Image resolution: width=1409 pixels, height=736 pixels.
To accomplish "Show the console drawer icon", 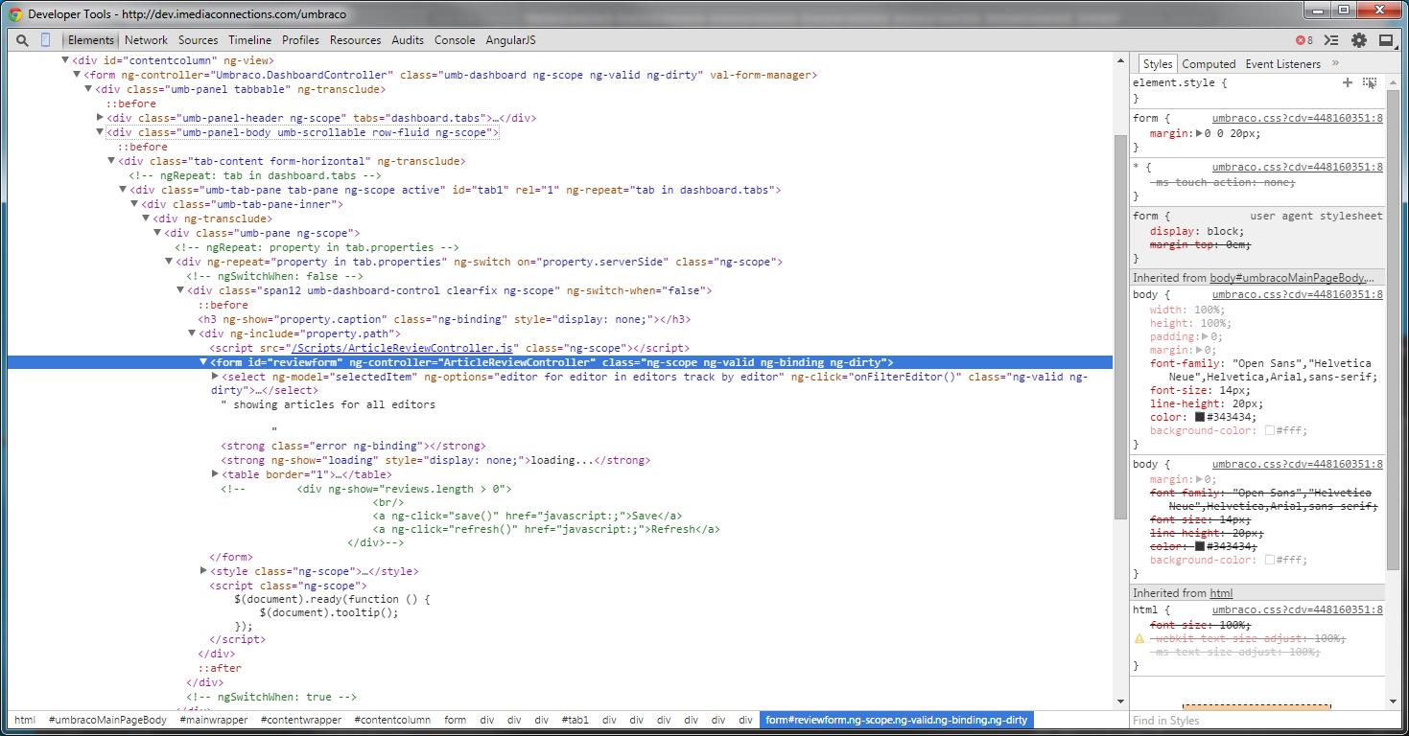I will click(1331, 40).
